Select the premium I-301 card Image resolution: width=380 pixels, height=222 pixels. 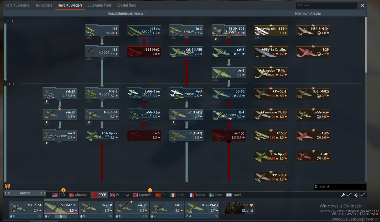coord(313,156)
